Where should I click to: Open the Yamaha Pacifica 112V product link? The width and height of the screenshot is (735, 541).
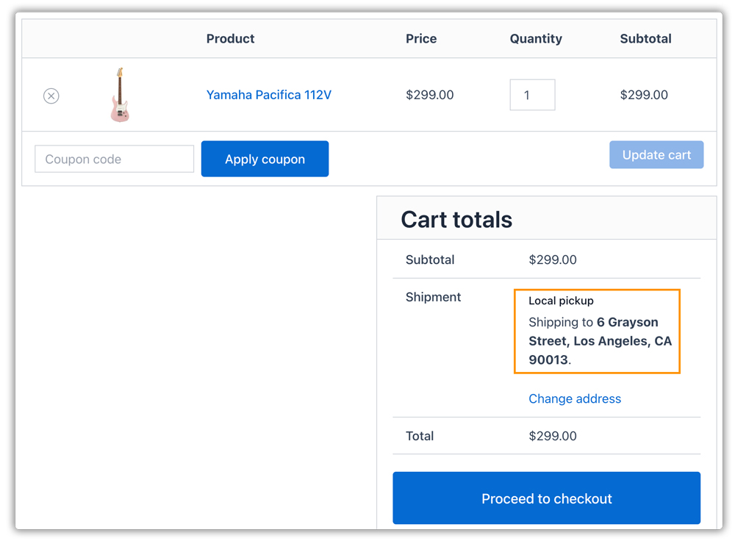click(268, 95)
